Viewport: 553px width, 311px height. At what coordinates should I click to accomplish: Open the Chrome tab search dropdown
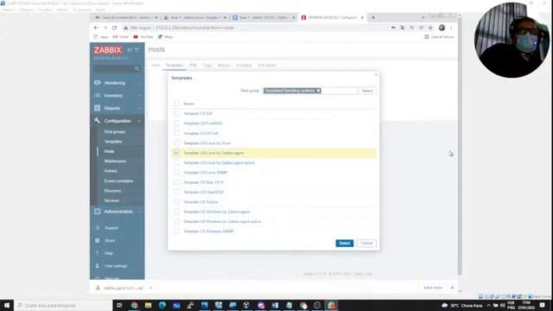[x=423, y=17]
